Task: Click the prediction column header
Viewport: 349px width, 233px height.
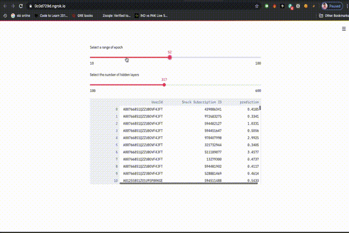Action: pos(249,101)
